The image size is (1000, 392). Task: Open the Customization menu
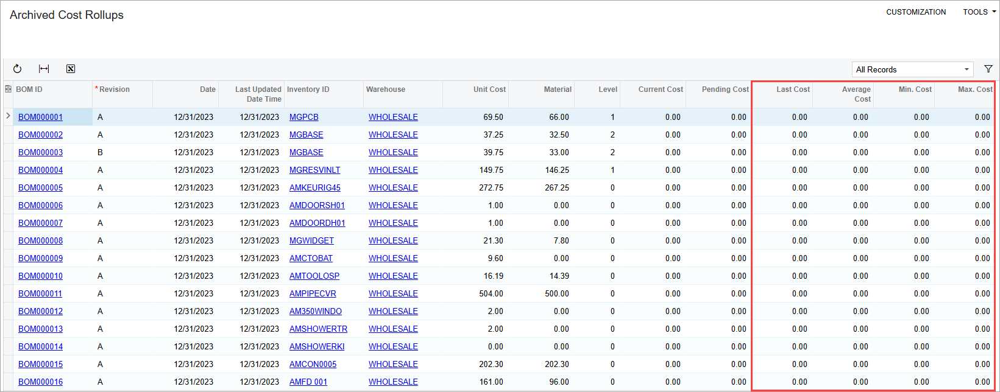915,12
